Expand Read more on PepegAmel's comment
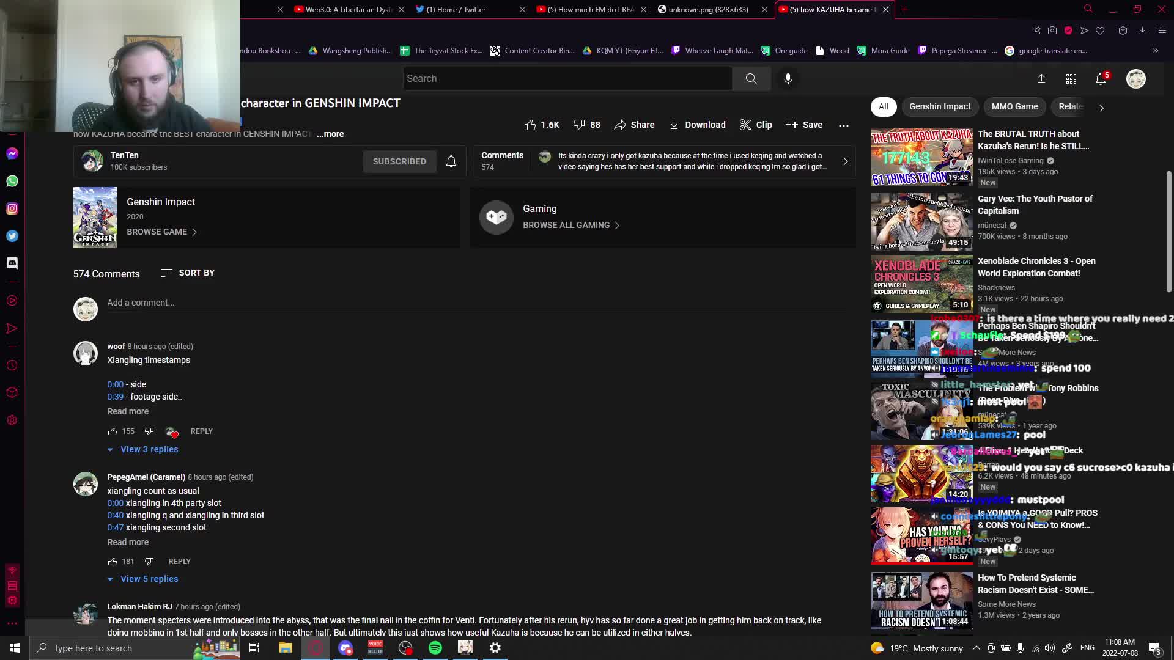Viewport: 1174px width, 660px height. point(128,542)
